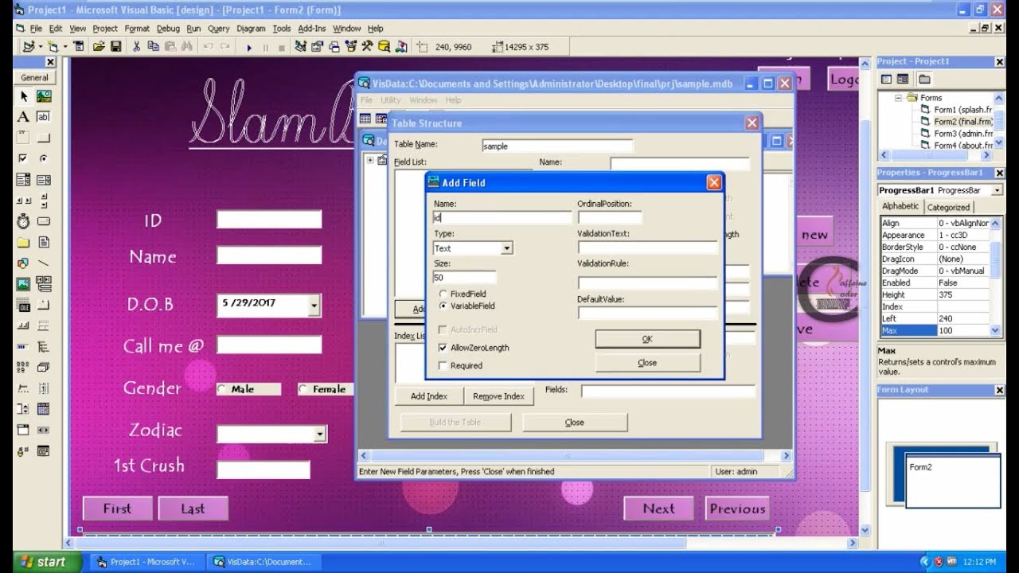
Task: Select the FileListBox control tool
Action: point(43,242)
